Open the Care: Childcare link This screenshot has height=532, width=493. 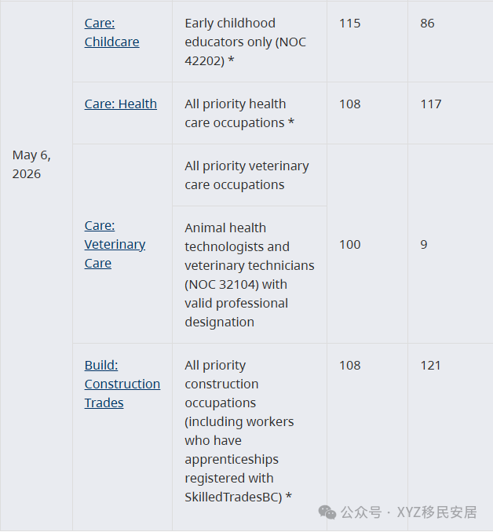click(111, 33)
